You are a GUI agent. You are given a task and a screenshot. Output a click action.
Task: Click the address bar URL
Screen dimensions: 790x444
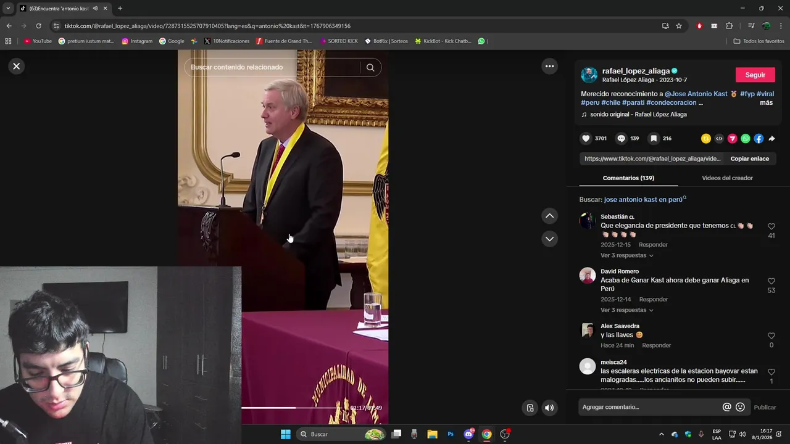pyautogui.click(x=207, y=26)
